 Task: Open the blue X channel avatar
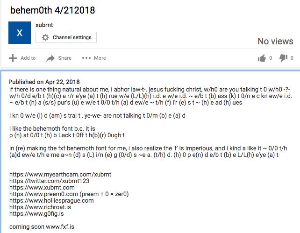tap(20, 33)
